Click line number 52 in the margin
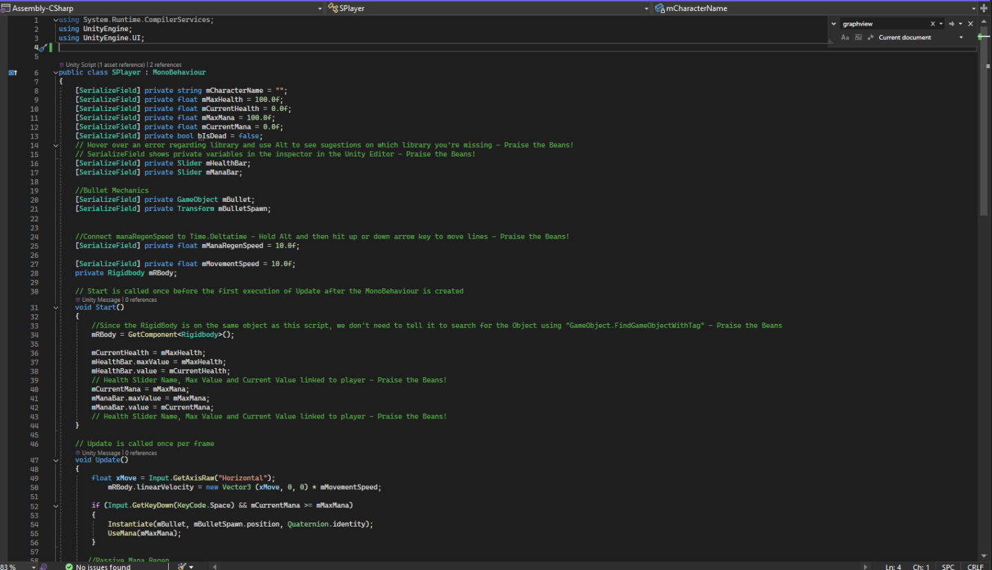This screenshot has height=570, width=992. click(x=34, y=505)
